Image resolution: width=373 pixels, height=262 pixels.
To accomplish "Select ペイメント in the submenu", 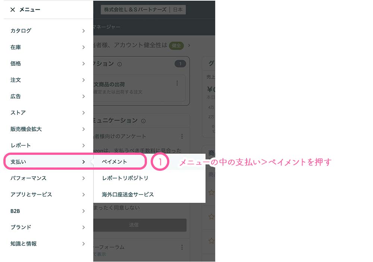I will click(115, 162).
